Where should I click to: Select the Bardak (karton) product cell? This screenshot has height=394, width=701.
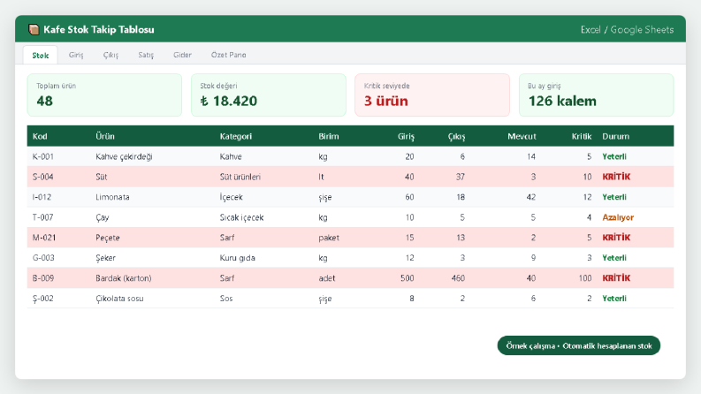pyautogui.click(x=124, y=278)
